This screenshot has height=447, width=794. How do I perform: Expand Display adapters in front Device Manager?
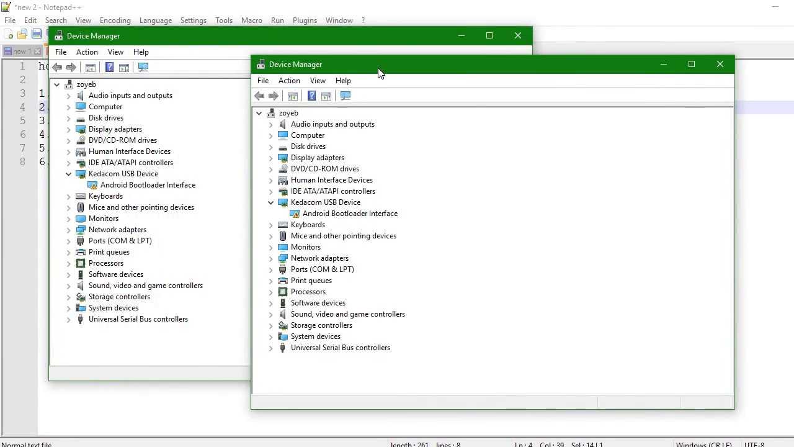pyautogui.click(x=271, y=158)
